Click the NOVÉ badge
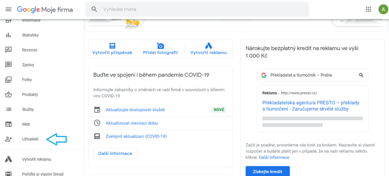The width and height of the screenshot is (389, 176). coord(219,110)
